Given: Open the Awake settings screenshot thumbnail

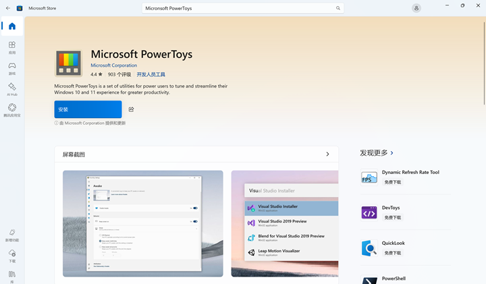Looking at the screenshot, I should (143, 223).
